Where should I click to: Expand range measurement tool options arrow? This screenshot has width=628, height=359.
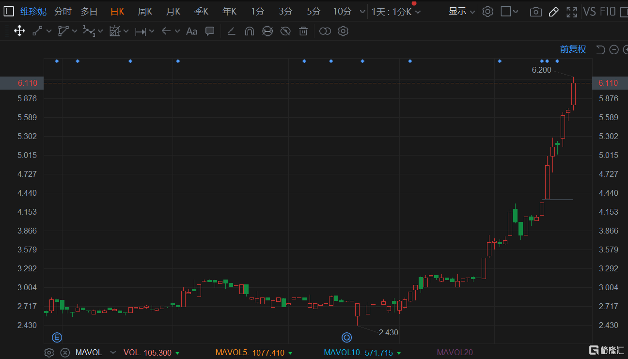coord(152,31)
